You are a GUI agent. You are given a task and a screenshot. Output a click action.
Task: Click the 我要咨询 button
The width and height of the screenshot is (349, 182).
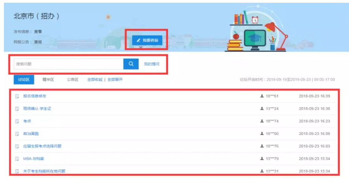coord(147,40)
